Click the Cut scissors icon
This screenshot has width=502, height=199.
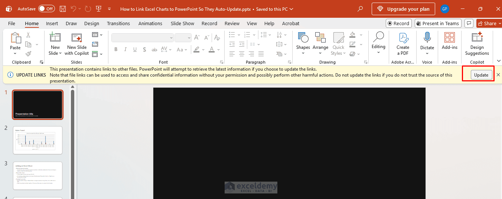[x=28, y=35]
